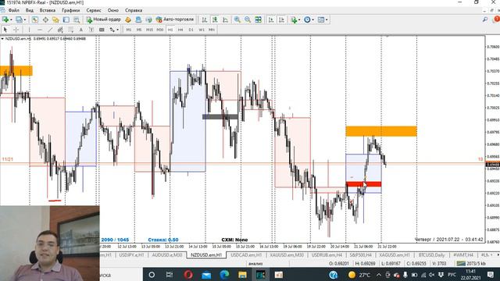Switch to the XAUUSD.em,M30 chart tab

287,255
